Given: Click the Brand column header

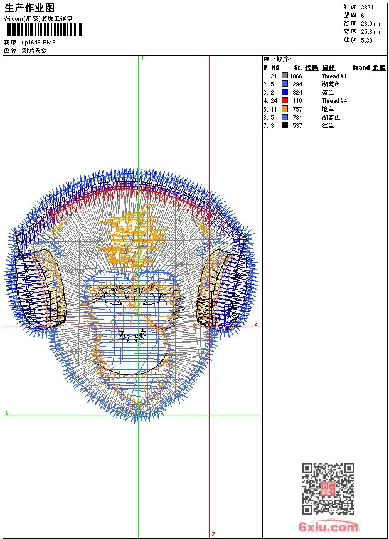Looking at the screenshot, I should (x=361, y=68).
